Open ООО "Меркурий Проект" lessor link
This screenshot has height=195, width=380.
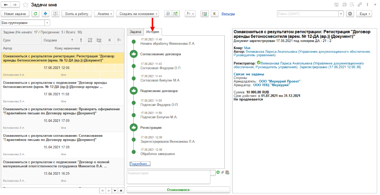[x=279, y=81]
